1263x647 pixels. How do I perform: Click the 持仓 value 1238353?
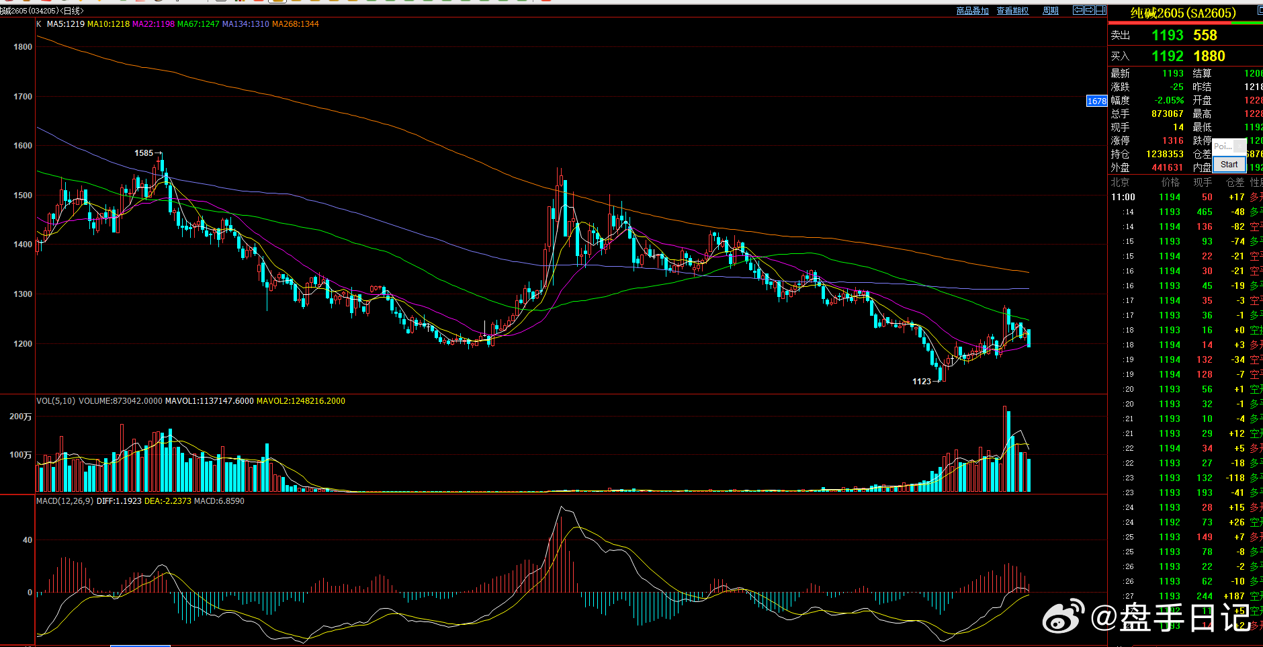[1165, 155]
